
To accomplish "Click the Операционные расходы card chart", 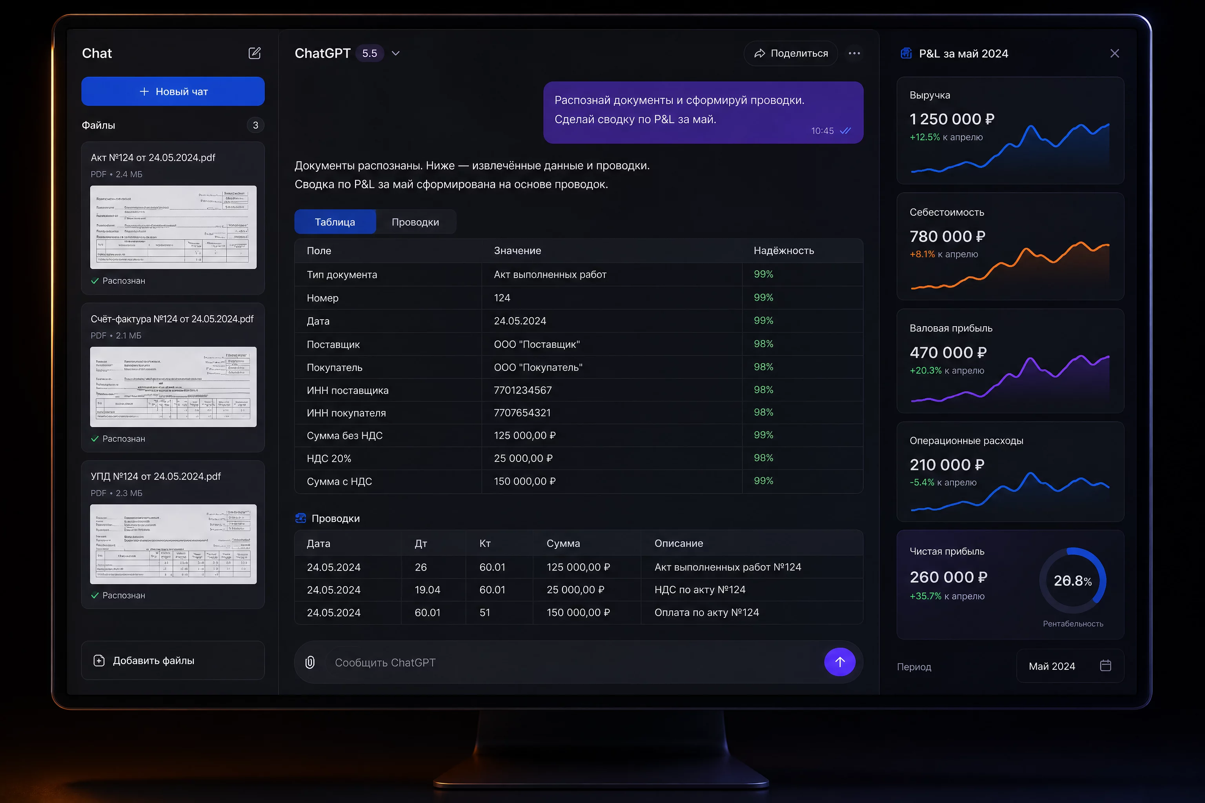I will coord(1010,492).
